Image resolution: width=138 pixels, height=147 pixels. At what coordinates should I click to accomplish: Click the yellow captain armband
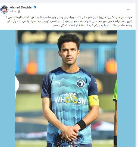click(x=93, y=101)
